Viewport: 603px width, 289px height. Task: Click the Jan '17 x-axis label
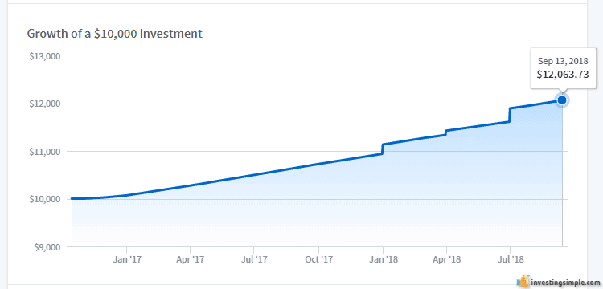127,259
